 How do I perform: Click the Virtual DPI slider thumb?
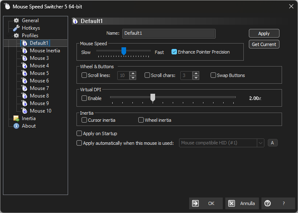[x=153, y=98]
